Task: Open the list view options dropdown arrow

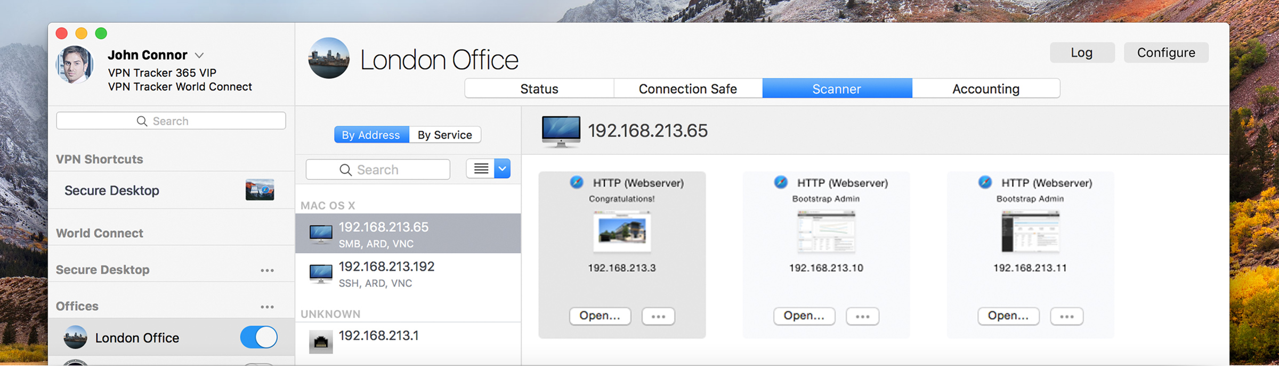Action: point(502,169)
